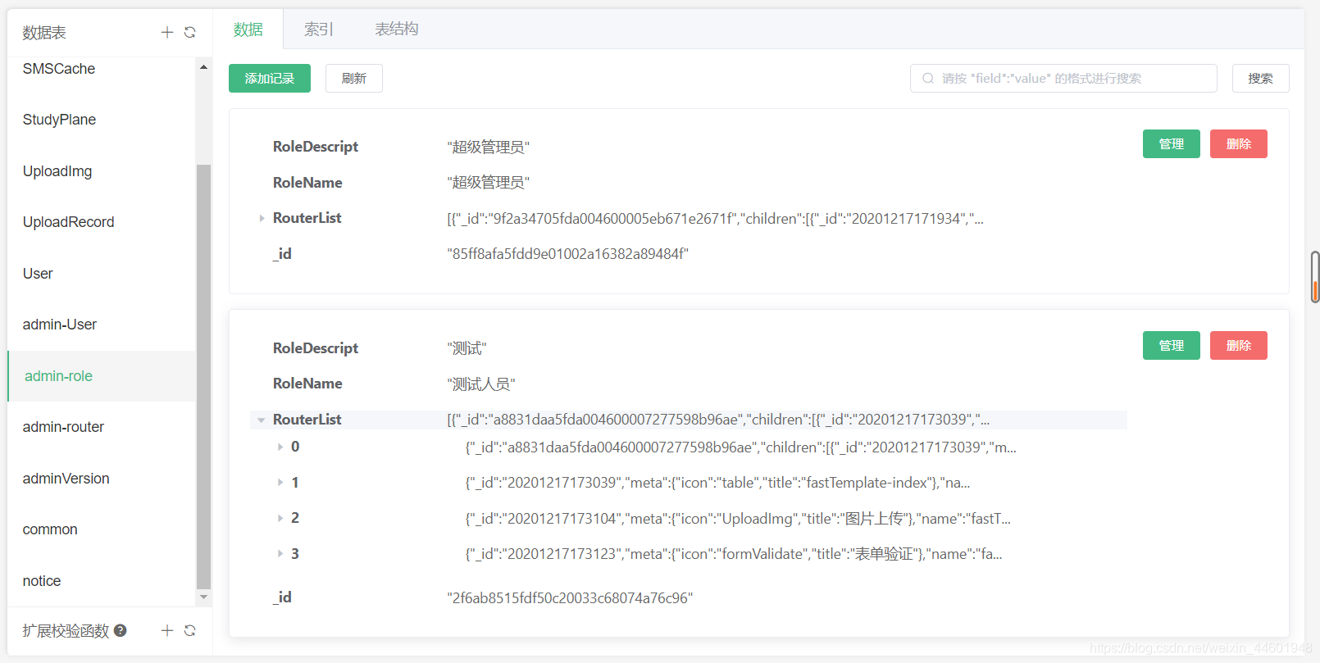Click the 数据表 panel heading
This screenshot has height=663, width=1320.
[x=44, y=33]
